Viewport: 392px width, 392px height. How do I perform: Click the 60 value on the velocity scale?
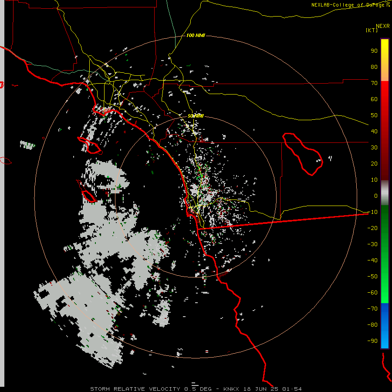(374, 99)
